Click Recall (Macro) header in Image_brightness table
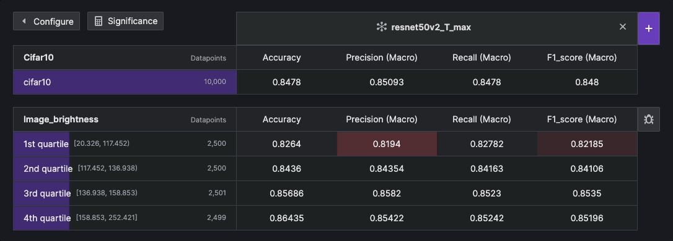The height and width of the screenshot is (241, 673). coord(482,119)
